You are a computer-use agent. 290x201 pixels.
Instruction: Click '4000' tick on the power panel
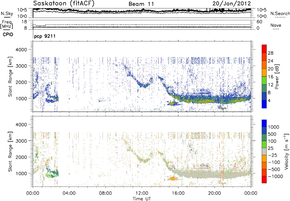(x=21, y=50)
